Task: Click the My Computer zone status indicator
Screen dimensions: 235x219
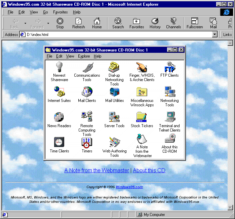Action: click(x=151, y=215)
